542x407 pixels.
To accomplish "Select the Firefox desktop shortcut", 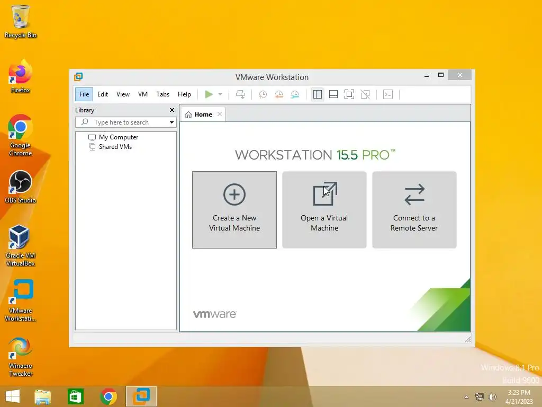I will point(21,76).
